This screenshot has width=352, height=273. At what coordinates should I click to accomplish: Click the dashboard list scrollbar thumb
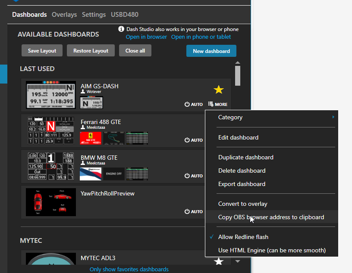click(238, 76)
